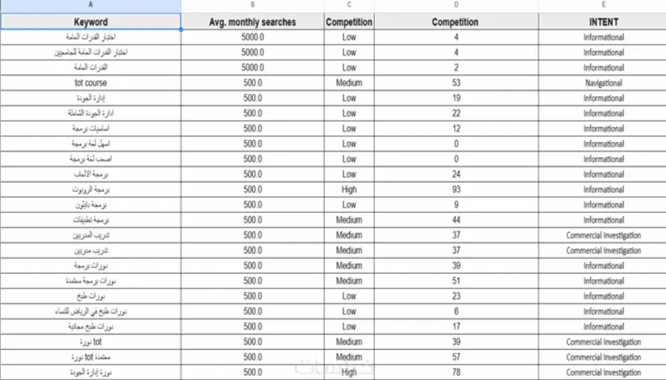Click Medium cell beside value 44

coord(349,220)
